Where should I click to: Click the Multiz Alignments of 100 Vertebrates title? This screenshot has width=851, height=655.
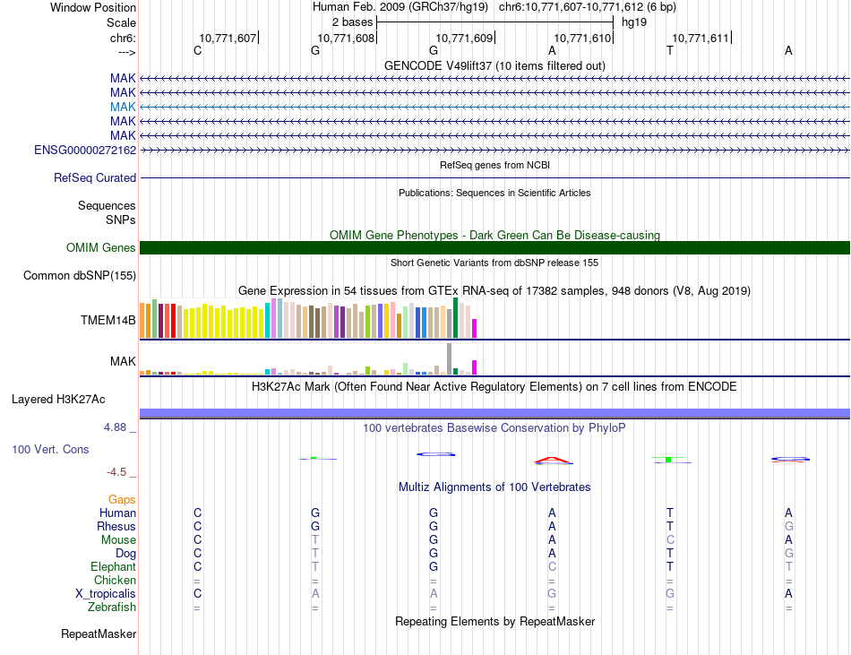pos(494,487)
